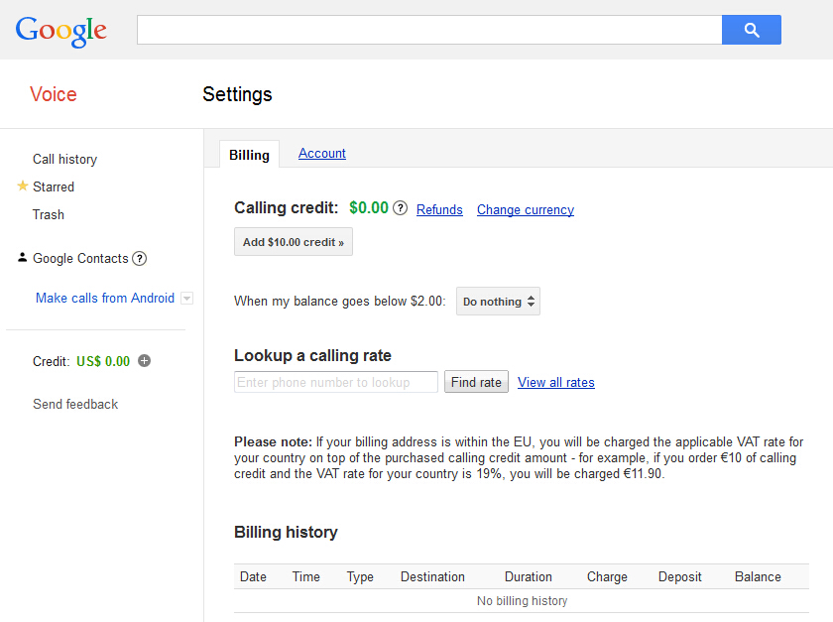
Task: Open the Refunds link
Action: coord(439,209)
